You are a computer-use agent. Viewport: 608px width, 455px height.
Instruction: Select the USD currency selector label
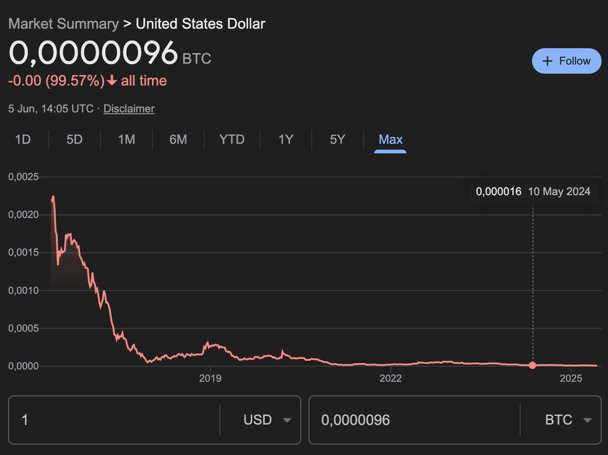coord(257,420)
